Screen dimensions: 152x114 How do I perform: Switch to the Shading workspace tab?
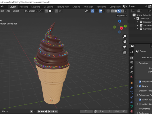[x=76, y=7]
